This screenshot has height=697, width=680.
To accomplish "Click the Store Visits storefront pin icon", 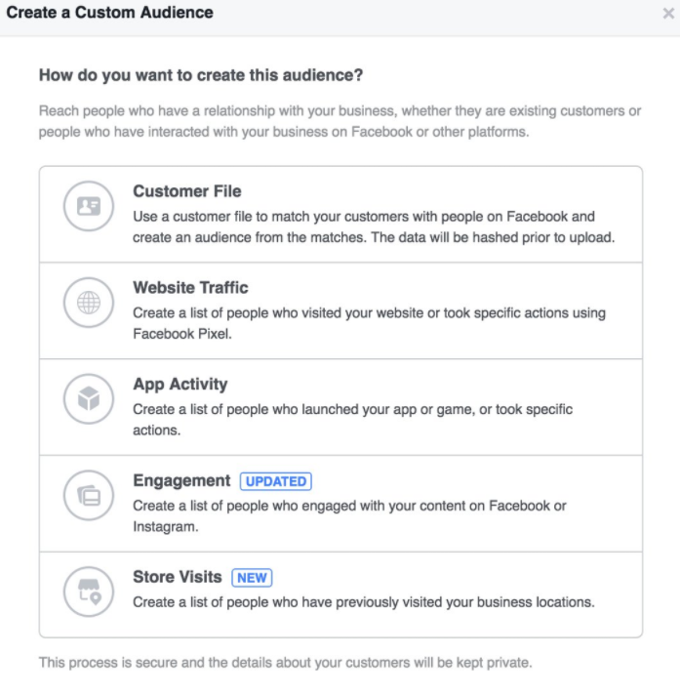I will (x=89, y=593).
